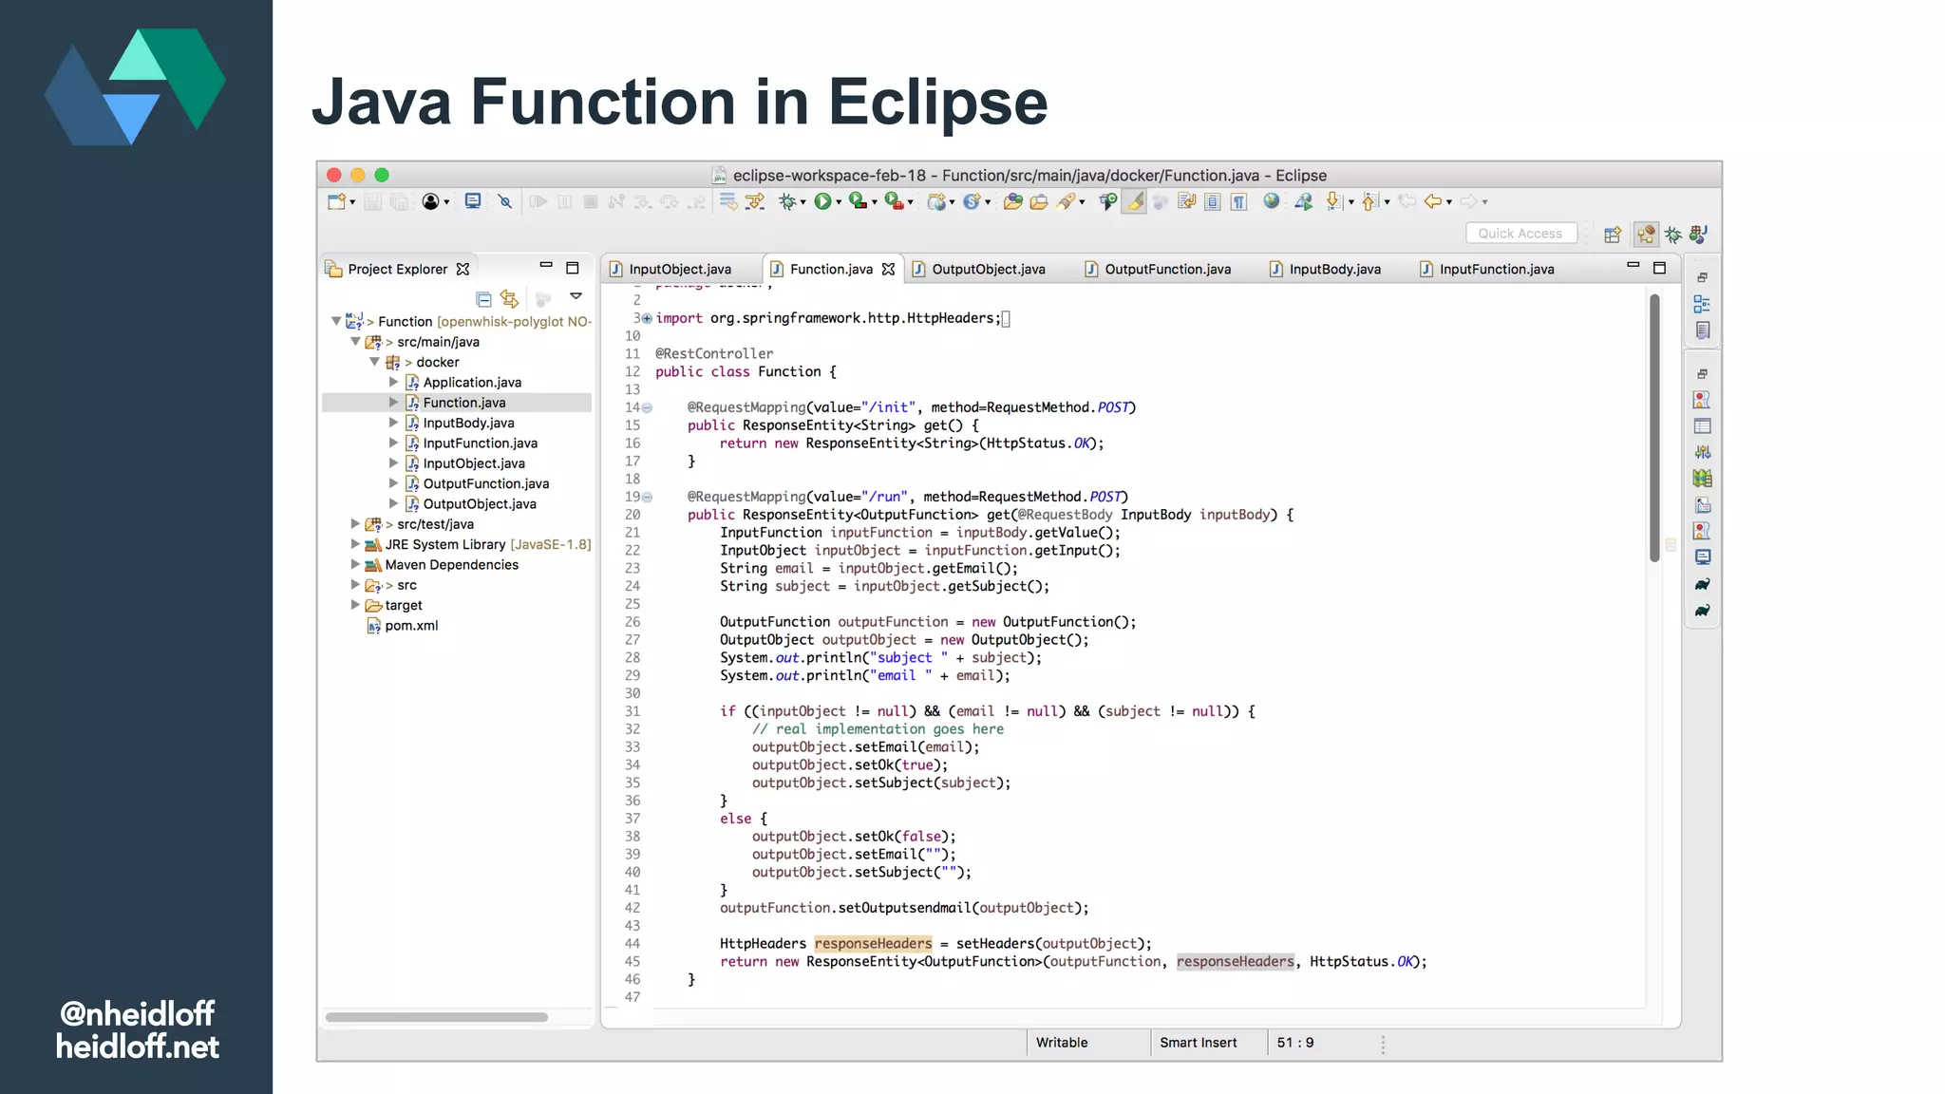Viewport: 1945px width, 1094px height.
Task: Maximize the editor area
Action: pyautogui.click(x=1659, y=268)
